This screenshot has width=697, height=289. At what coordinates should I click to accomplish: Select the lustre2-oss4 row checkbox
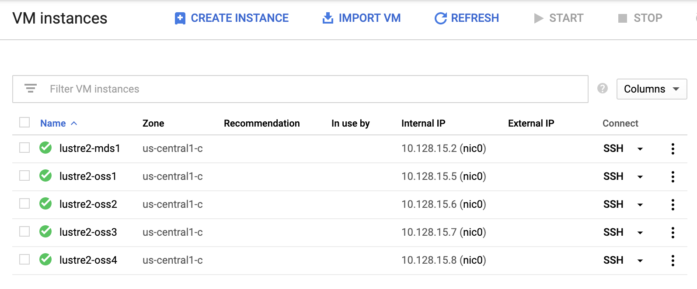(x=24, y=260)
